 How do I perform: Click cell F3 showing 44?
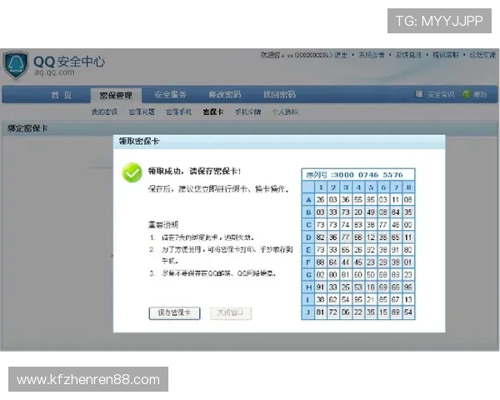(346, 262)
